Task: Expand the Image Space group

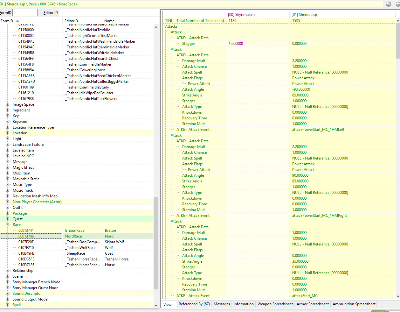Action: point(8,104)
